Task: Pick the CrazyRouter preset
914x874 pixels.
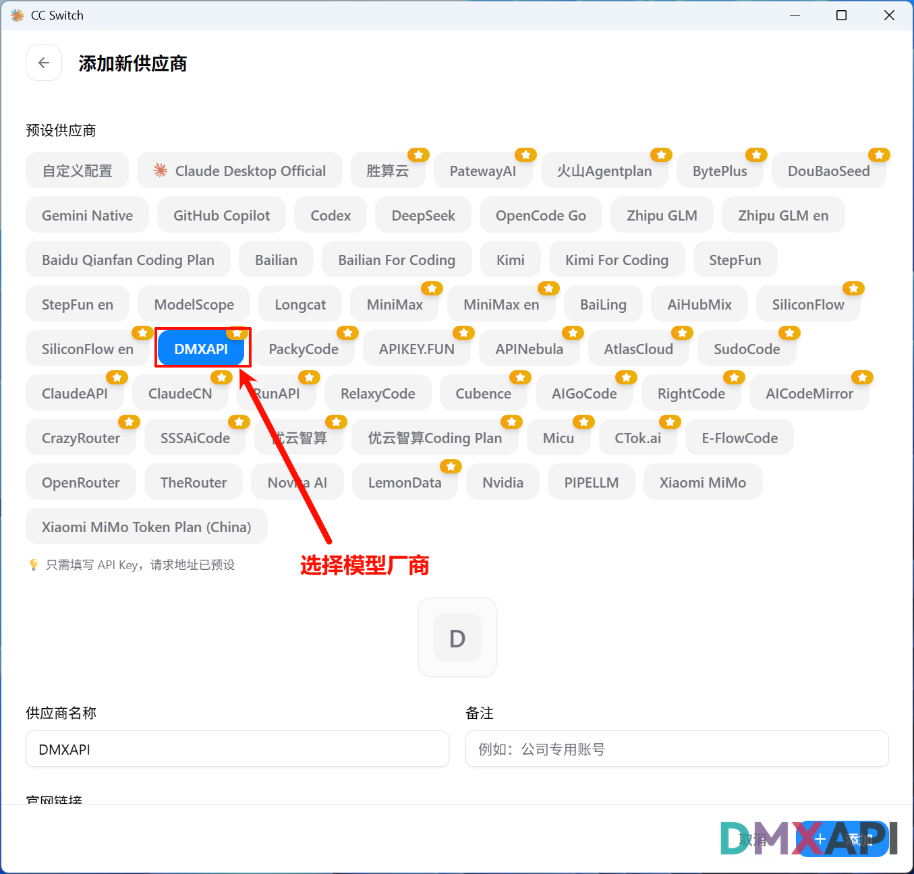Action: click(x=81, y=438)
